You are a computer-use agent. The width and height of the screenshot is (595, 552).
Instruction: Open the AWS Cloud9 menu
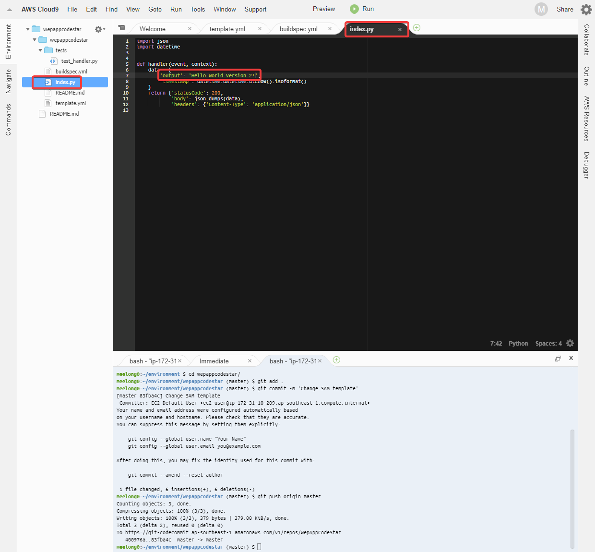click(40, 9)
